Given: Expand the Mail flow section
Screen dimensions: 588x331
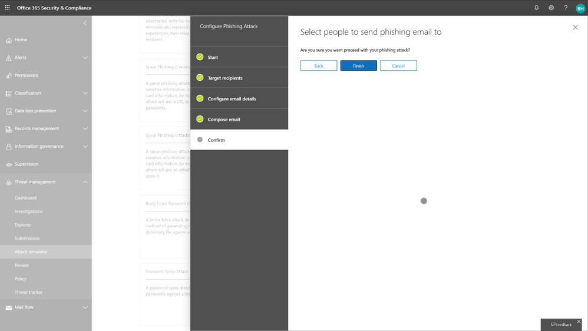Looking at the screenshot, I should (85, 307).
